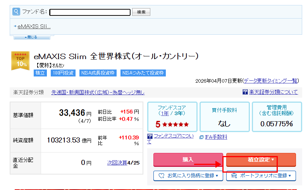
Task: Click help icon beside ファンドスコアについて
Action: coord(150,136)
